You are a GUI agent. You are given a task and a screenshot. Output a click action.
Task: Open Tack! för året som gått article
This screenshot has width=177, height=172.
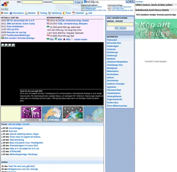[x=22, y=166]
